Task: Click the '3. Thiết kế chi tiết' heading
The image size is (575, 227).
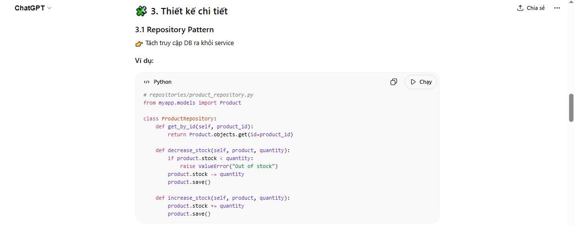Action: point(189,11)
